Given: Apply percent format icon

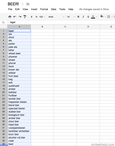Looking at the screenshot, I should [x=36, y=17].
